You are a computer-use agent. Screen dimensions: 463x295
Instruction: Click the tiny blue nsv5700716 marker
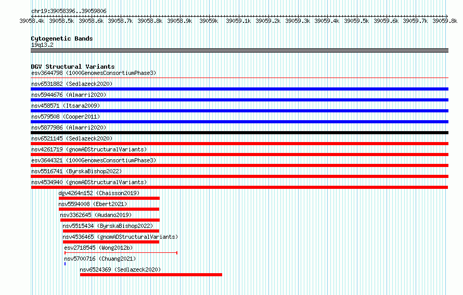[65, 264]
